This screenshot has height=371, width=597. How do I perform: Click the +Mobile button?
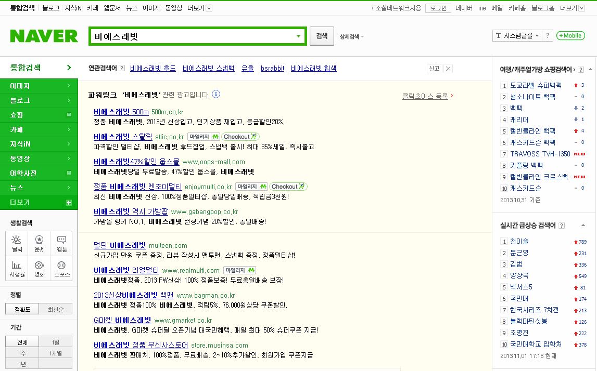(570, 36)
